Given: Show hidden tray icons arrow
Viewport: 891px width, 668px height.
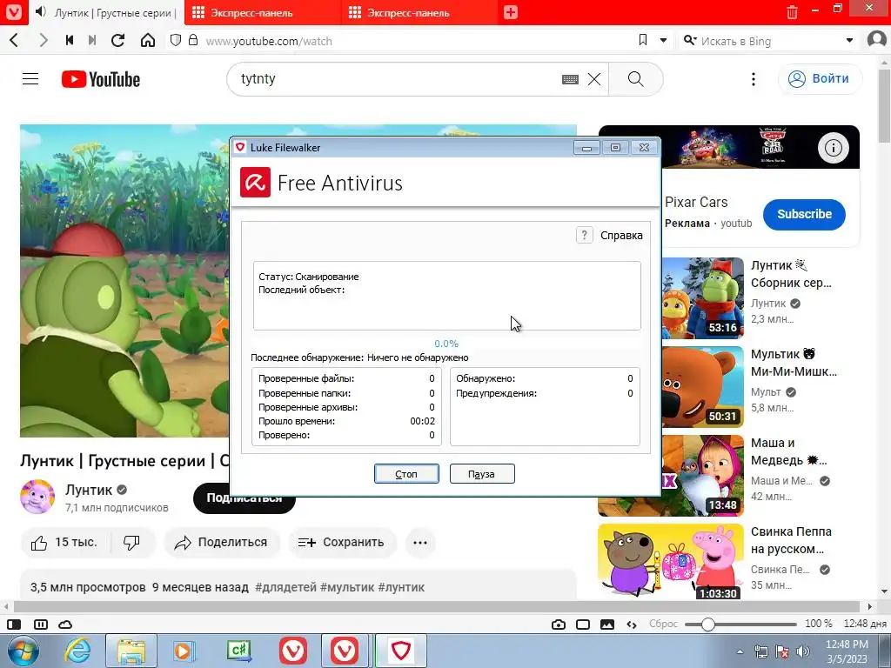Looking at the screenshot, I should [x=740, y=651].
